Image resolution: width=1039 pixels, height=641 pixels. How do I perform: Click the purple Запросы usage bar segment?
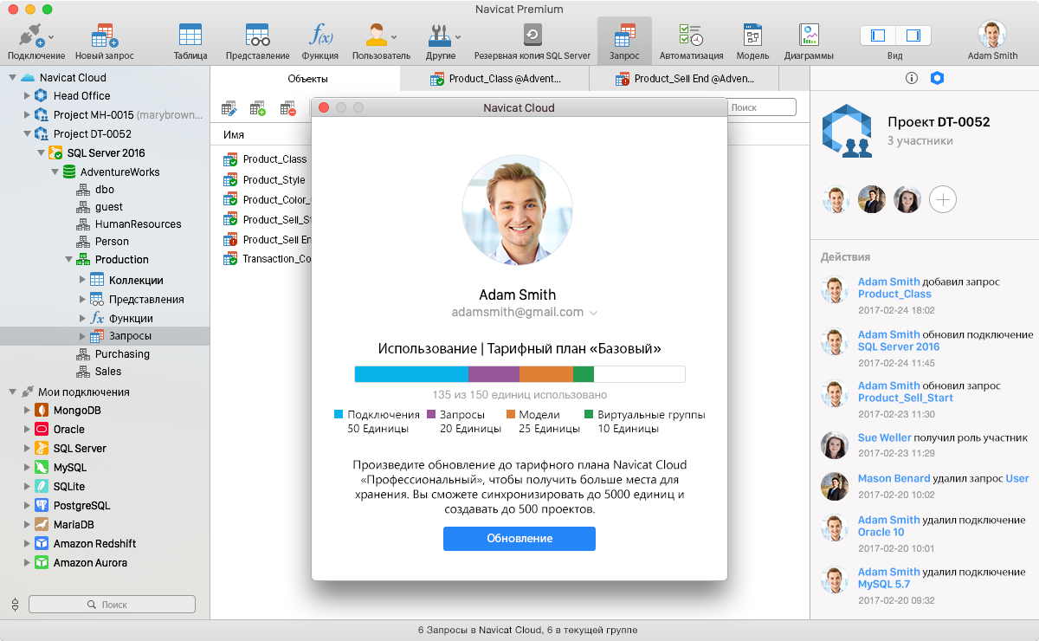point(494,374)
